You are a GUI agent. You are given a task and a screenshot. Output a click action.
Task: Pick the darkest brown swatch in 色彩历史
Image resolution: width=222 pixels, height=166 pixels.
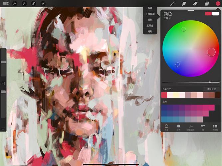[x=218, y=95]
